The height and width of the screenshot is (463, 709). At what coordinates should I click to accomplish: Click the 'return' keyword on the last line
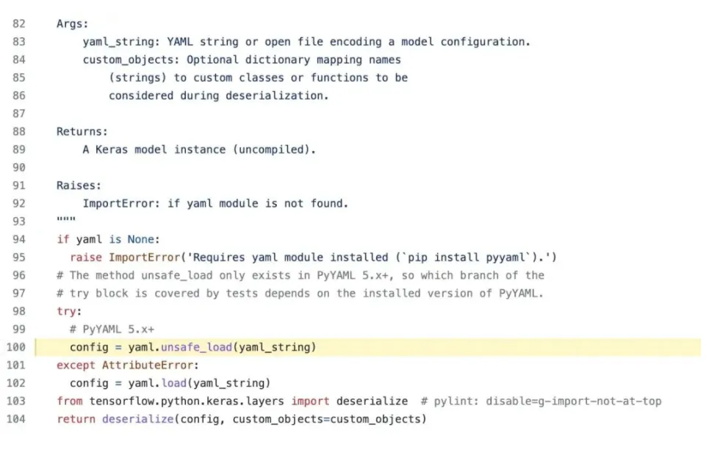tap(76, 419)
